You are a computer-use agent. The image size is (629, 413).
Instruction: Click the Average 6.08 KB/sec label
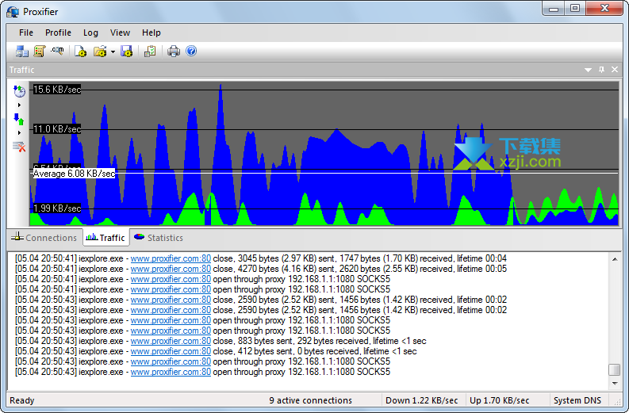(74, 174)
